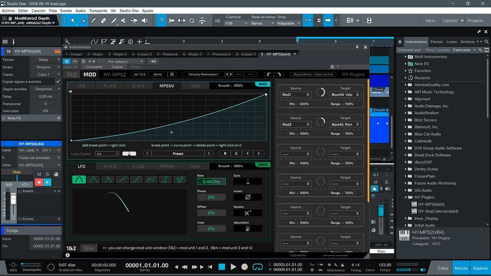Viewport: 491px width, 276px height.
Task: Open the Tempo Beats dropdown
Action: pyautogui.click(x=46, y=60)
